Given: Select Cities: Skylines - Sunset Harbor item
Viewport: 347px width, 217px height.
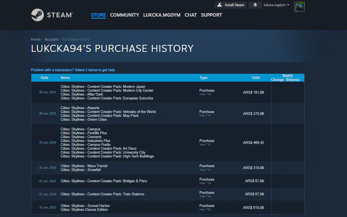Looking at the screenshot, I should click(x=85, y=206).
